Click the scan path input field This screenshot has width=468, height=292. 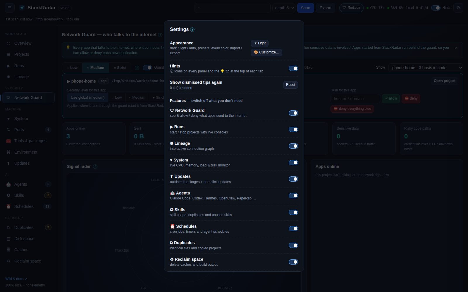pos(233,8)
